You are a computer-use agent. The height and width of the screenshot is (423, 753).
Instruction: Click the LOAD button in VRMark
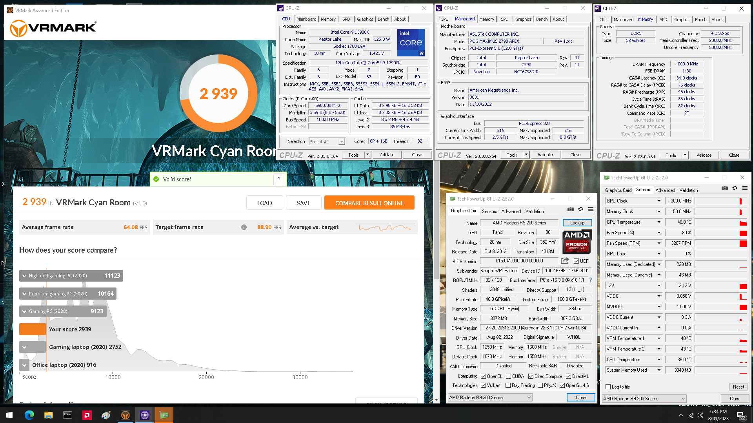[x=264, y=203]
